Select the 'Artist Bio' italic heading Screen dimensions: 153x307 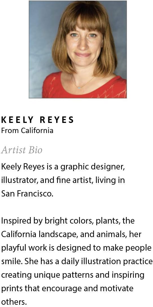[21, 150]
